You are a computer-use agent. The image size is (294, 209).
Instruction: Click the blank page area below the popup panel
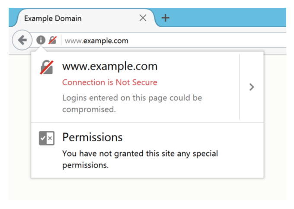click(147, 190)
